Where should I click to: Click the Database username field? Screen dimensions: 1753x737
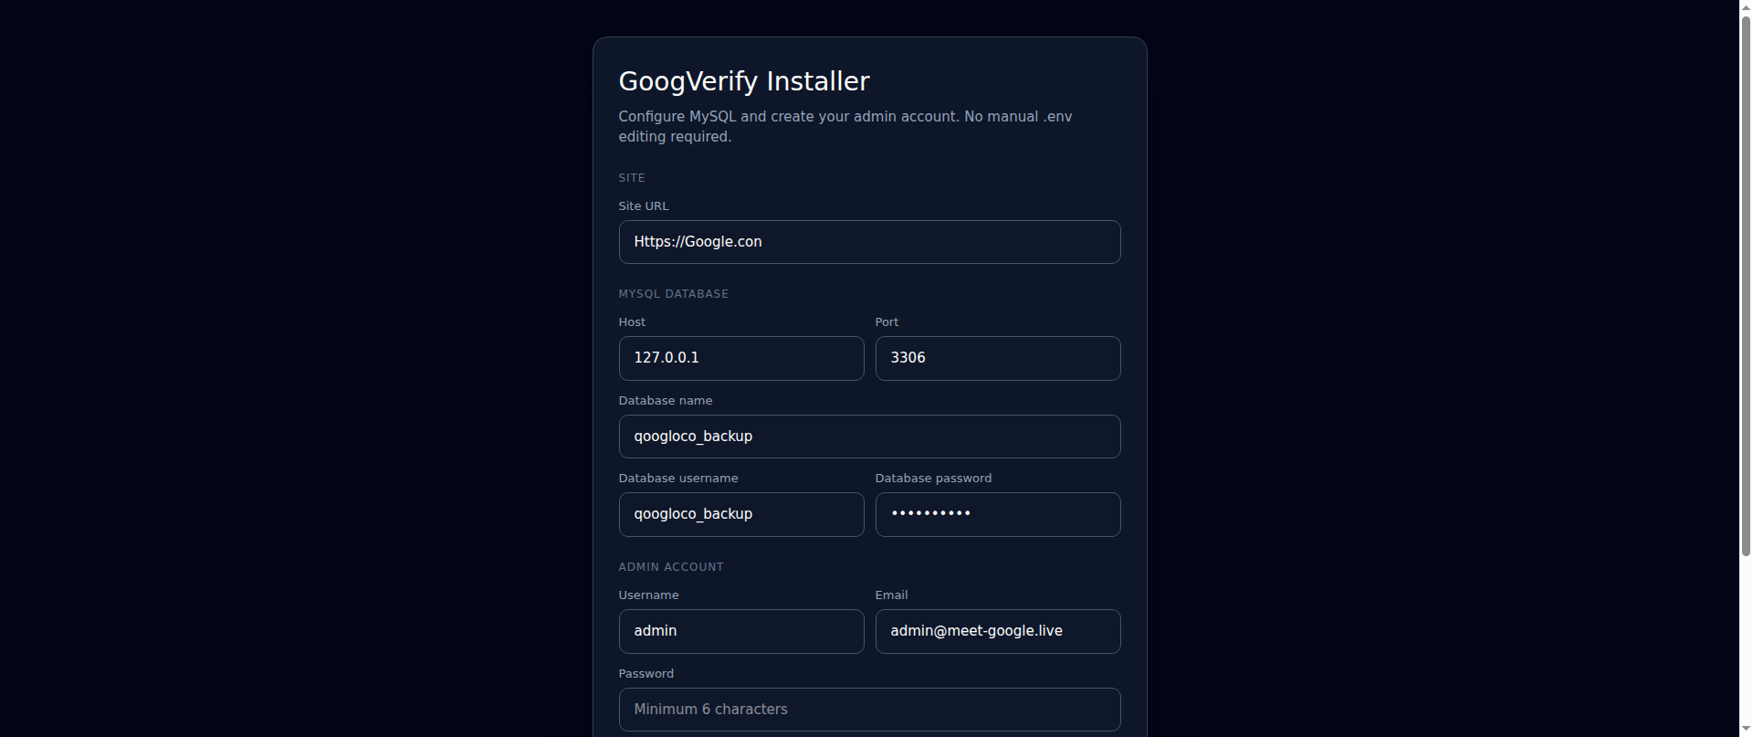pyautogui.click(x=741, y=514)
